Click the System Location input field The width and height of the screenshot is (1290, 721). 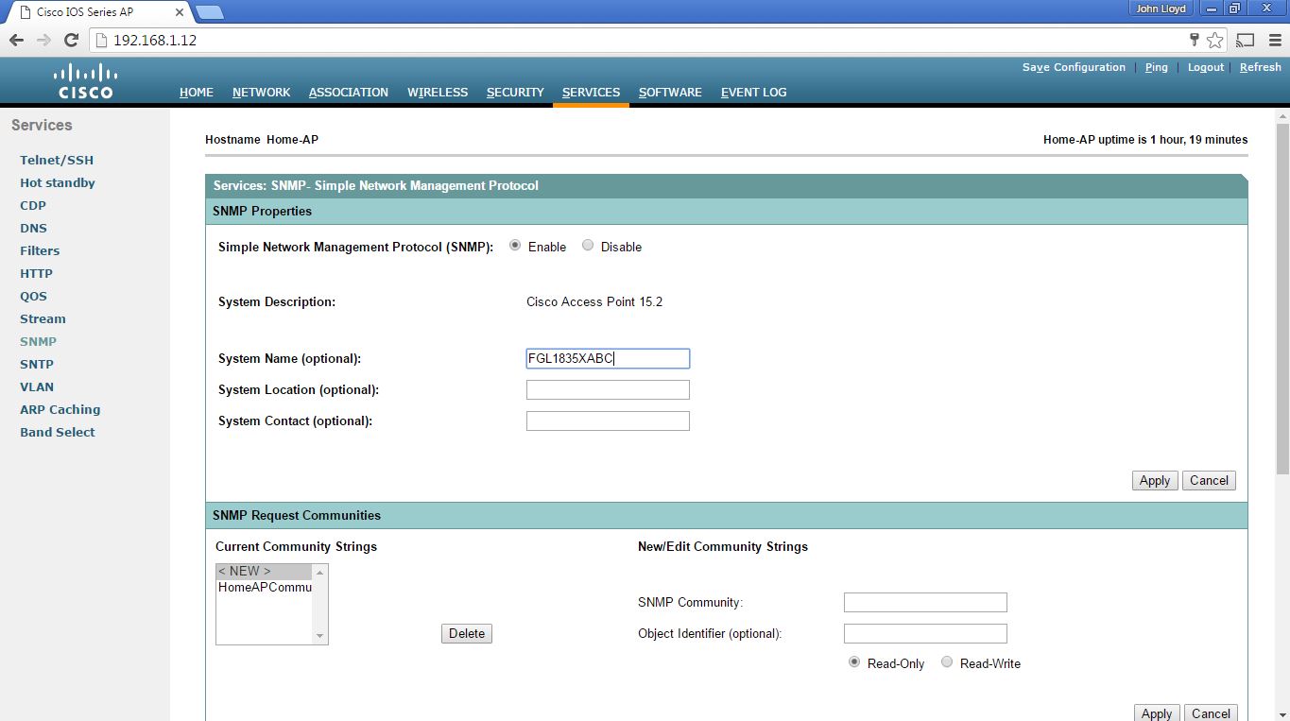[608, 389]
